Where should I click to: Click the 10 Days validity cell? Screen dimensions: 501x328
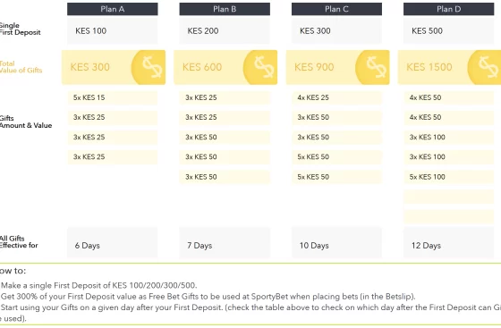[x=336, y=242]
